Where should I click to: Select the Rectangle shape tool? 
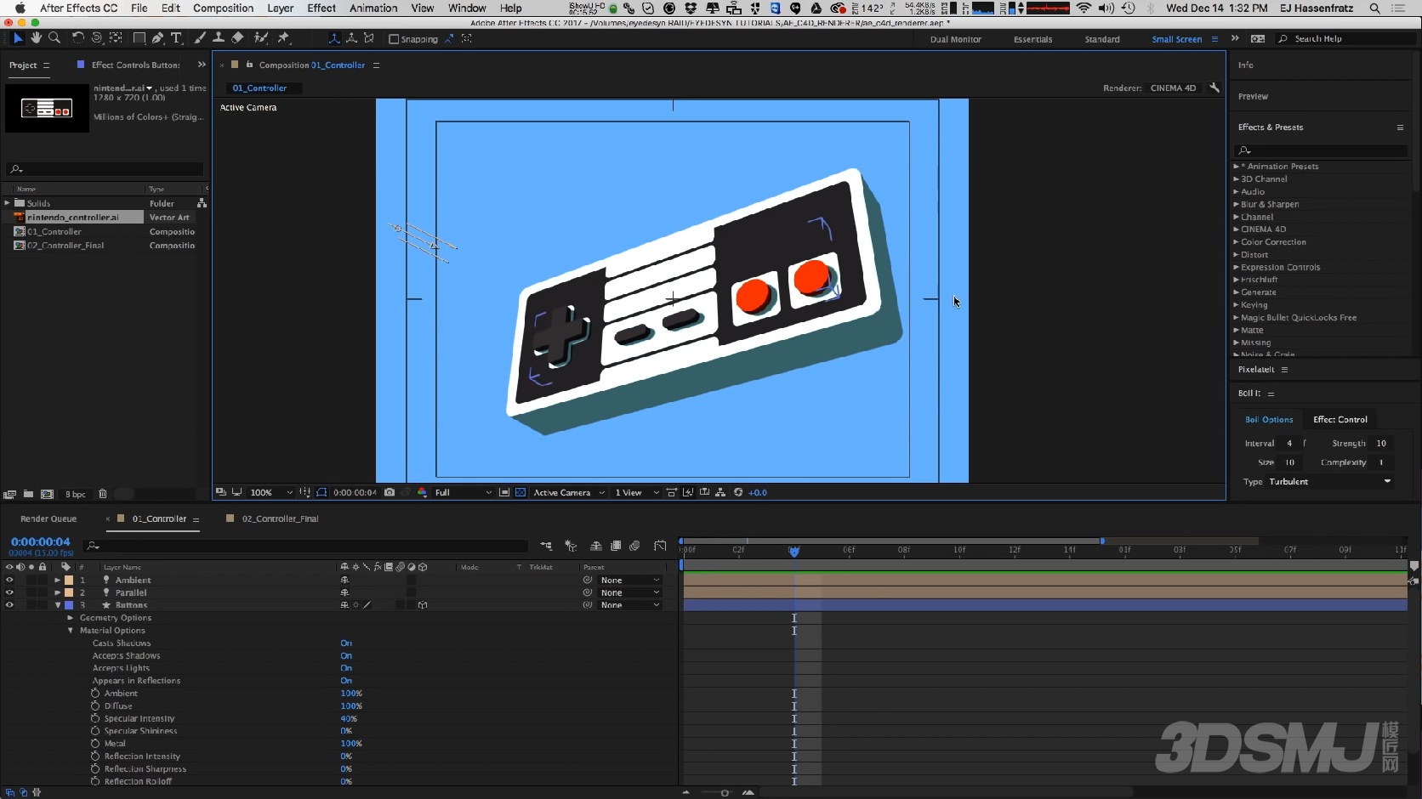pos(139,38)
